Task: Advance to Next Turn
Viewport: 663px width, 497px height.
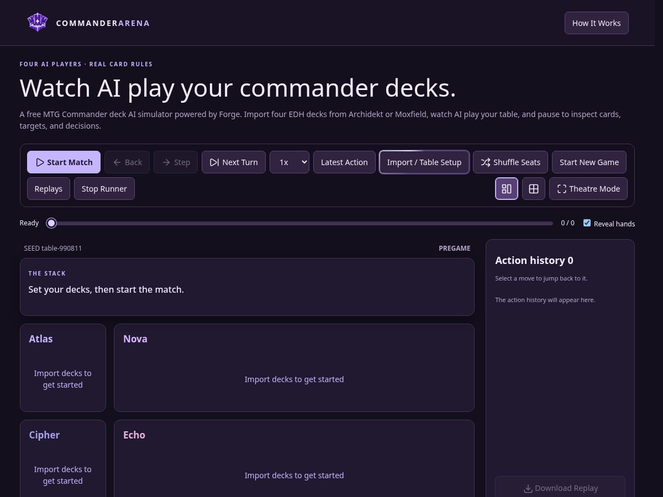Action: [234, 162]
